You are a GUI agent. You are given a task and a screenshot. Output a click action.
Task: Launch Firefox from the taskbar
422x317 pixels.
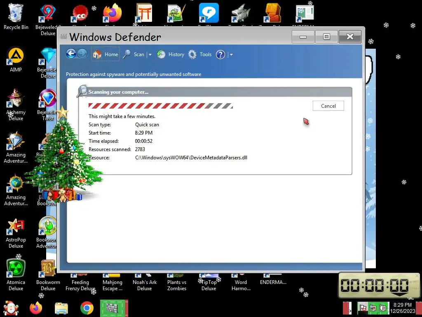pos(36,308)
